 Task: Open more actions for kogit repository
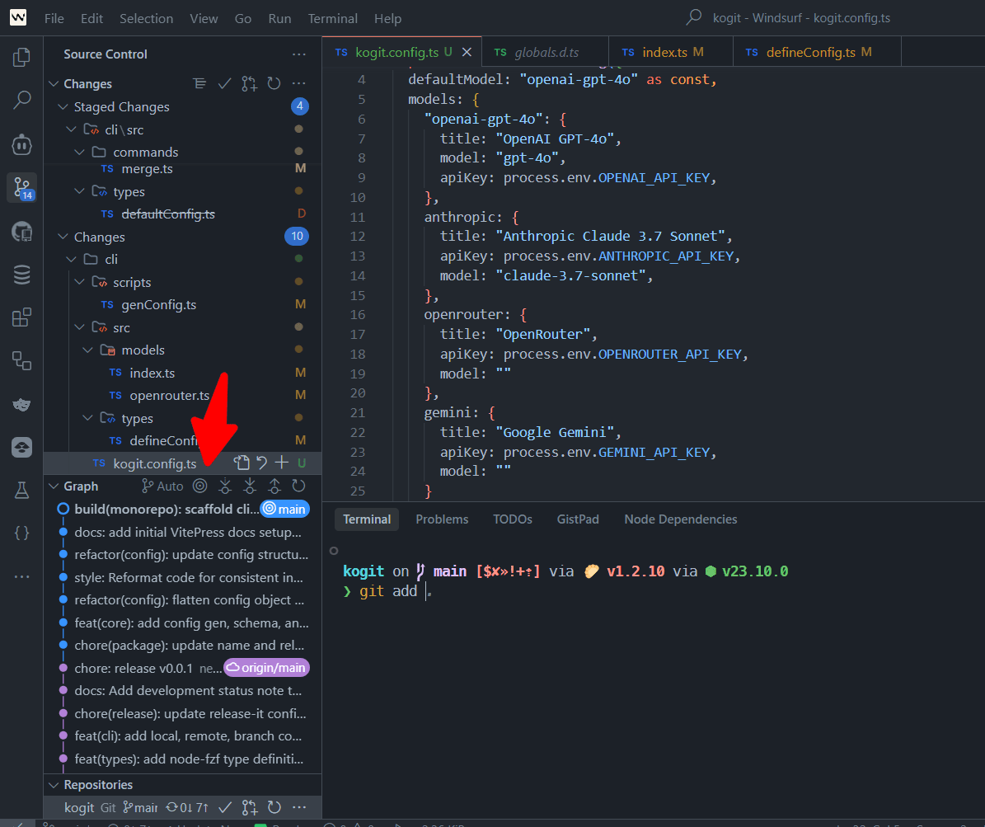tap(299, 807)
